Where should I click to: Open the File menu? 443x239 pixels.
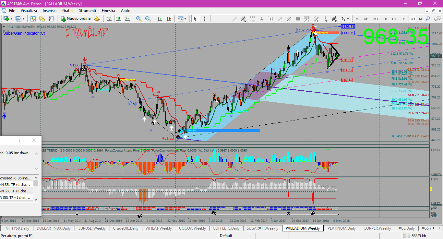pos(12,11)
